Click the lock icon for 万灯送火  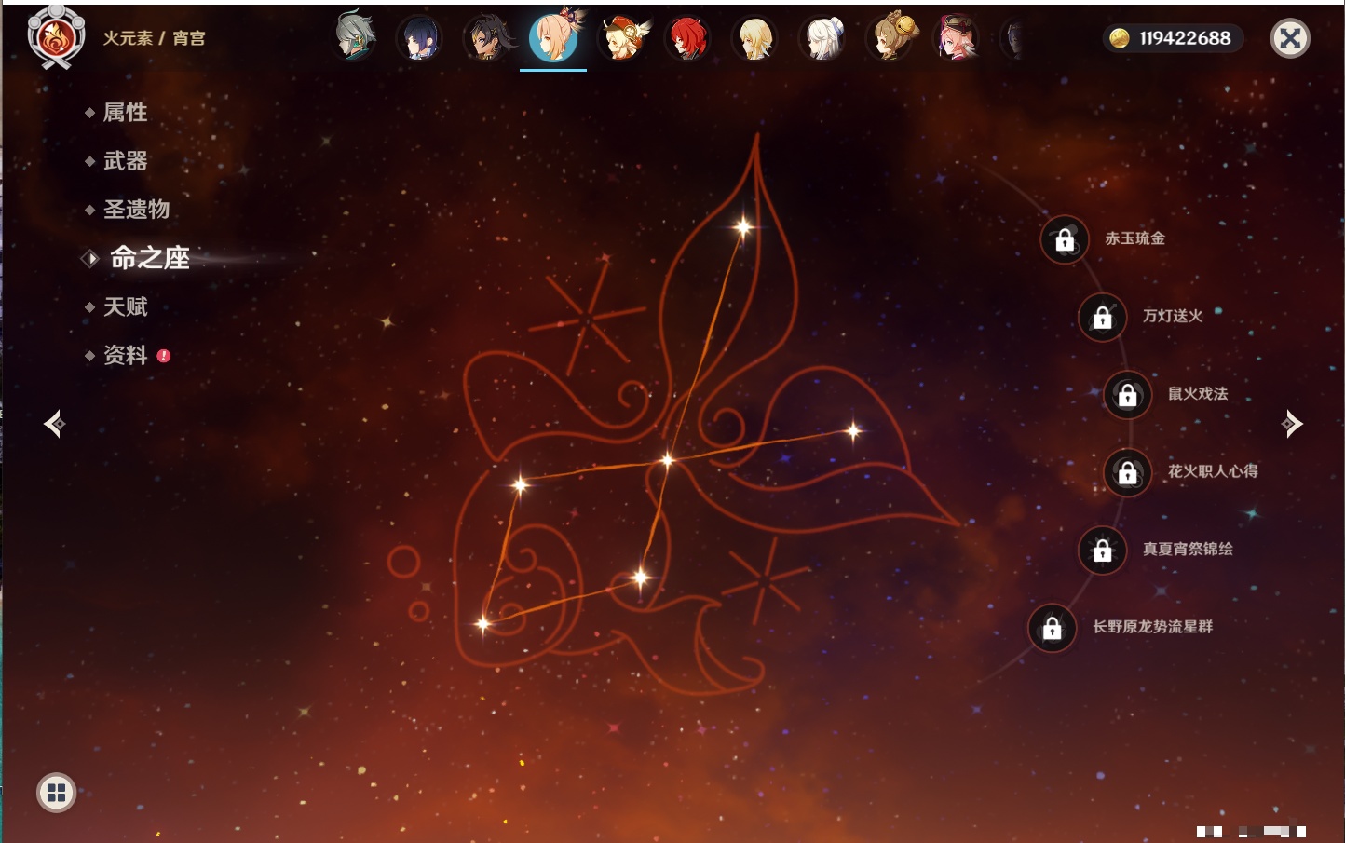click(x=1103, y=317)
